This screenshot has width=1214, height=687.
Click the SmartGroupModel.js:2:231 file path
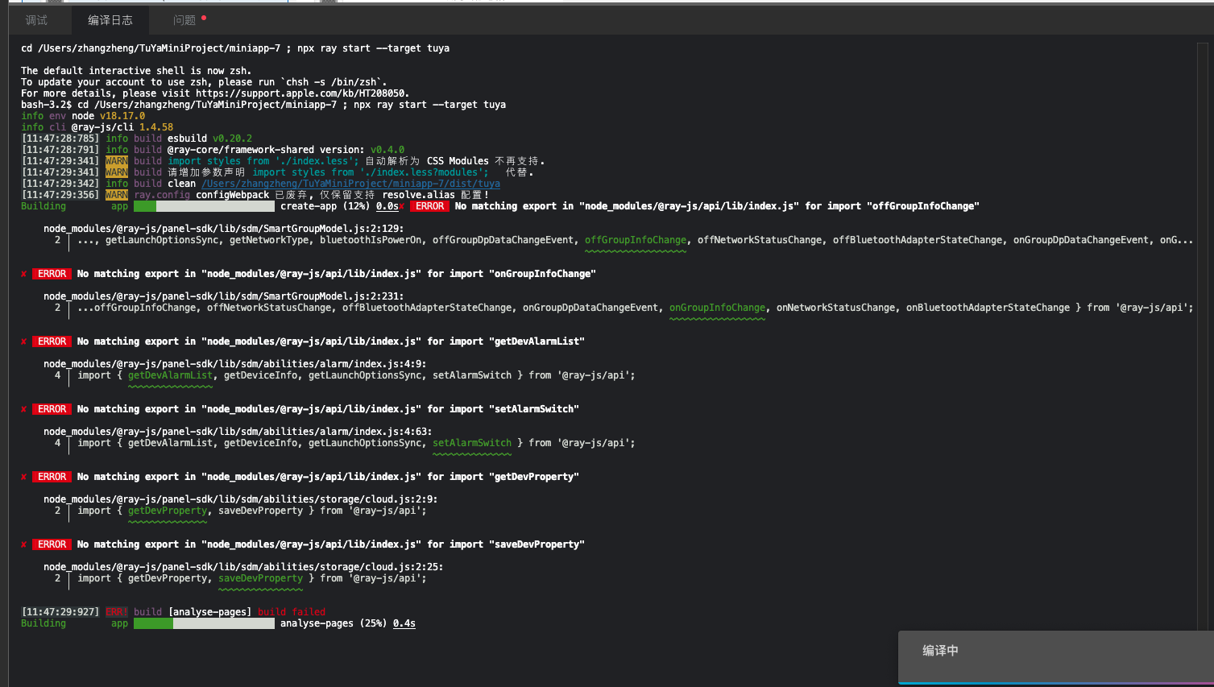(x=224, y=296)
